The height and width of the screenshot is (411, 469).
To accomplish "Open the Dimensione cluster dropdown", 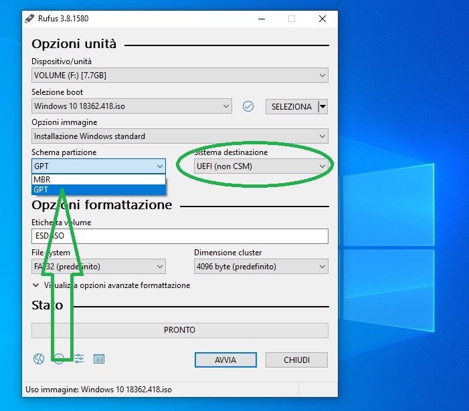I will click(x=261, y=267).
